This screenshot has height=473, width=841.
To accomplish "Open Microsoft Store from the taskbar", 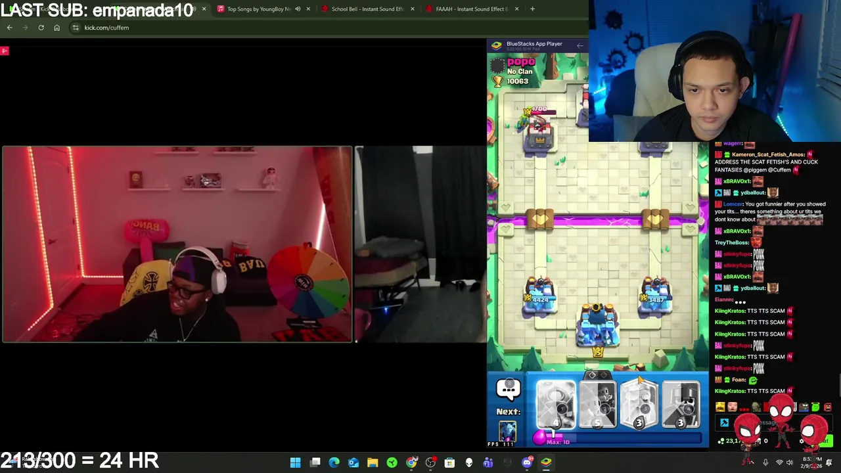I will [x=449, y=462].
